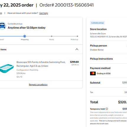
Task: Click the $299.60 item price
Action: point(74,62)
